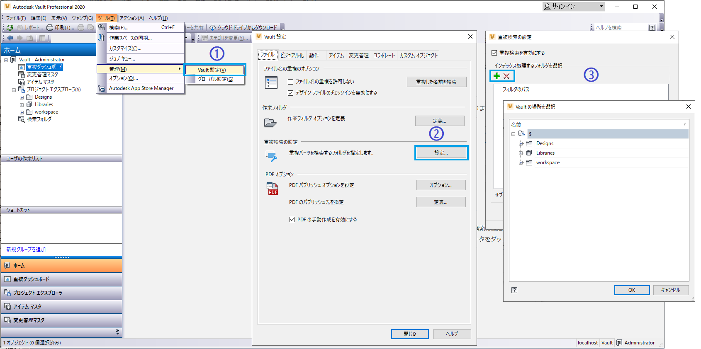This screenshot has height=349, width=701.
Task: Click 重複ダッシュボード in the navigation pane
Action: coord(61,279)
